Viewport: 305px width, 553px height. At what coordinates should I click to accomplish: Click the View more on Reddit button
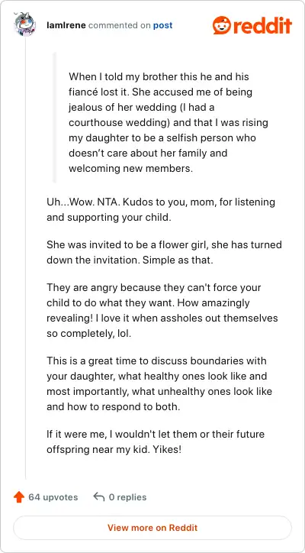[x=152, y=528]
